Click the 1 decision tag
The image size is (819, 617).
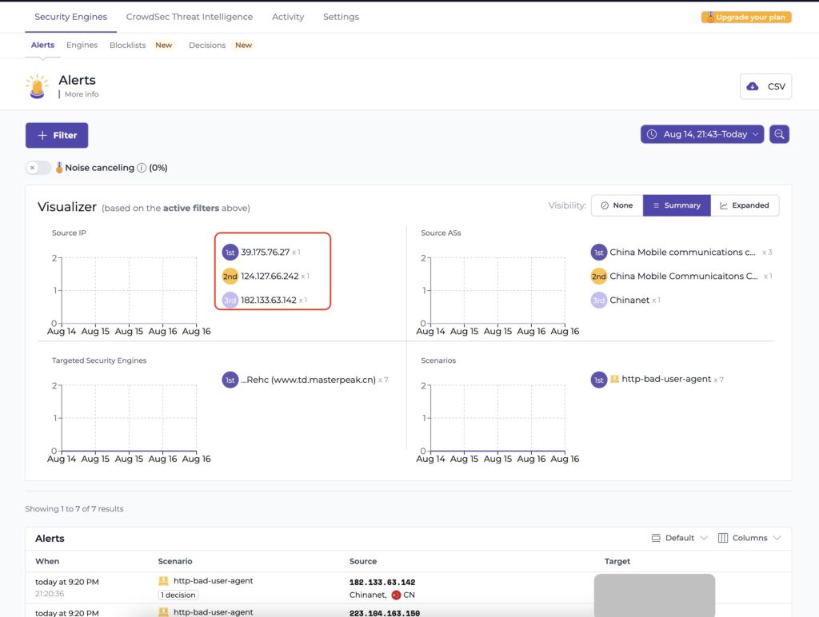click(x=178, y=595)
